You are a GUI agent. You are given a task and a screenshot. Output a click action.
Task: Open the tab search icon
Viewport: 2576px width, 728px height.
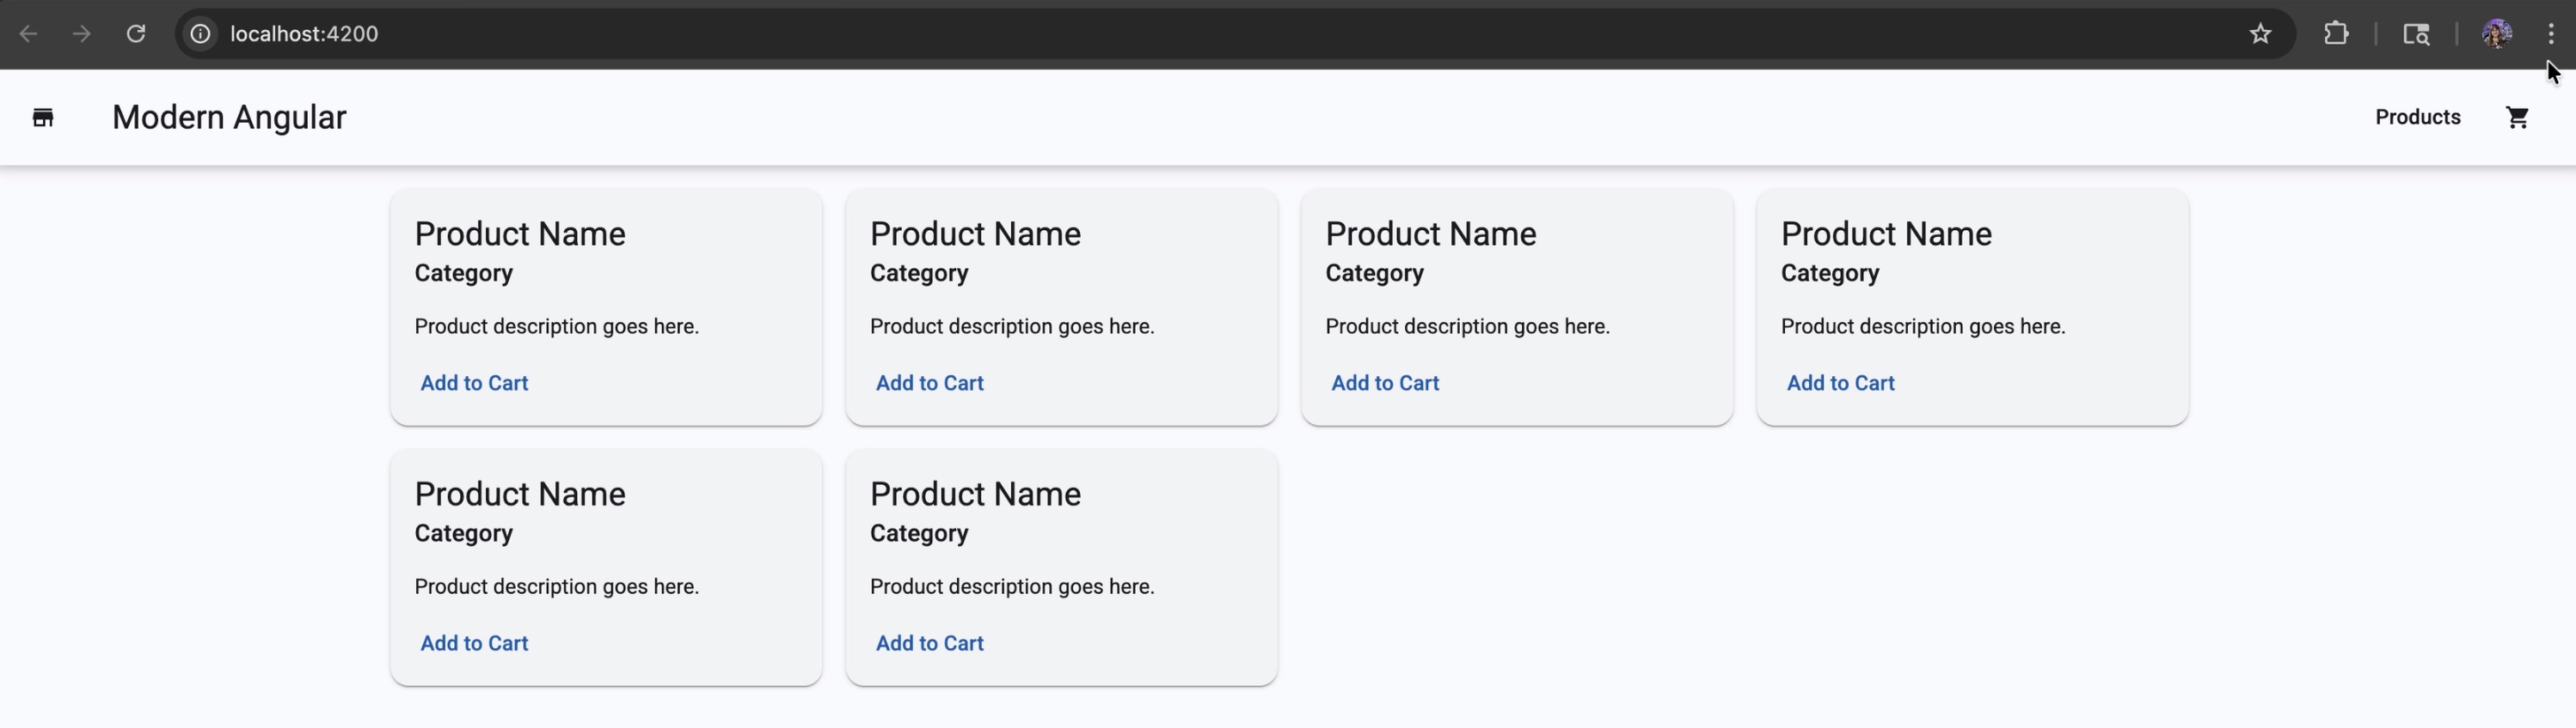pyautogui.click(x=2416, y=34)
